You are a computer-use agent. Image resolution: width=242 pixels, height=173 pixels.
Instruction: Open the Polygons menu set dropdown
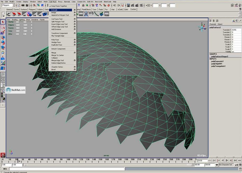(14, 5)
